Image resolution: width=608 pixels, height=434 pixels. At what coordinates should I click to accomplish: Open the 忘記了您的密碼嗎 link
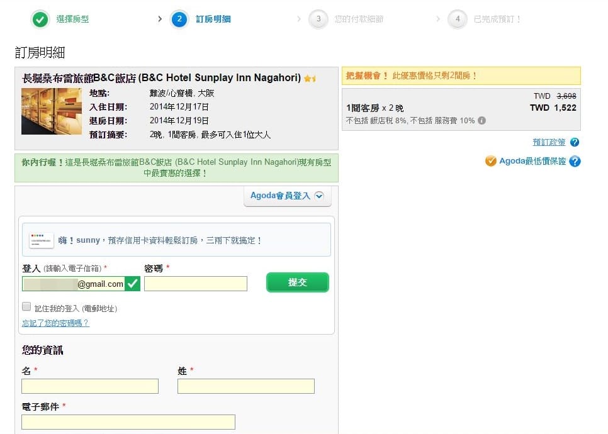pos(55,323)
